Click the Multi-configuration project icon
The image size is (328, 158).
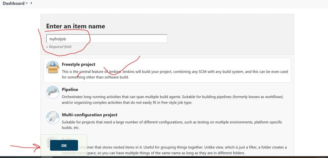53,117
